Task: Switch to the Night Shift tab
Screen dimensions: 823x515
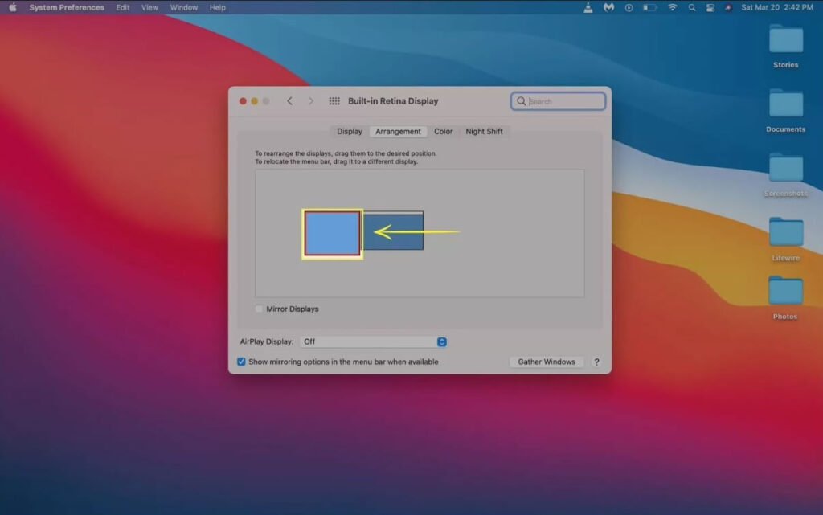Action: click(x=485, y=131)
